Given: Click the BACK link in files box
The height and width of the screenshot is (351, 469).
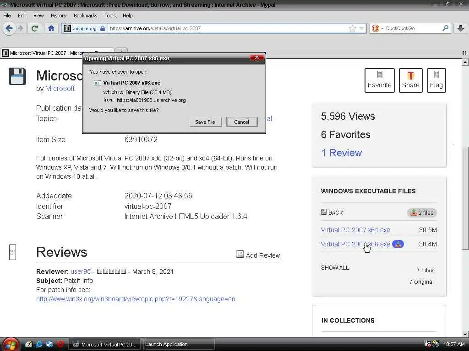Looking at the screenshot, I should click(x=332, y=213).
